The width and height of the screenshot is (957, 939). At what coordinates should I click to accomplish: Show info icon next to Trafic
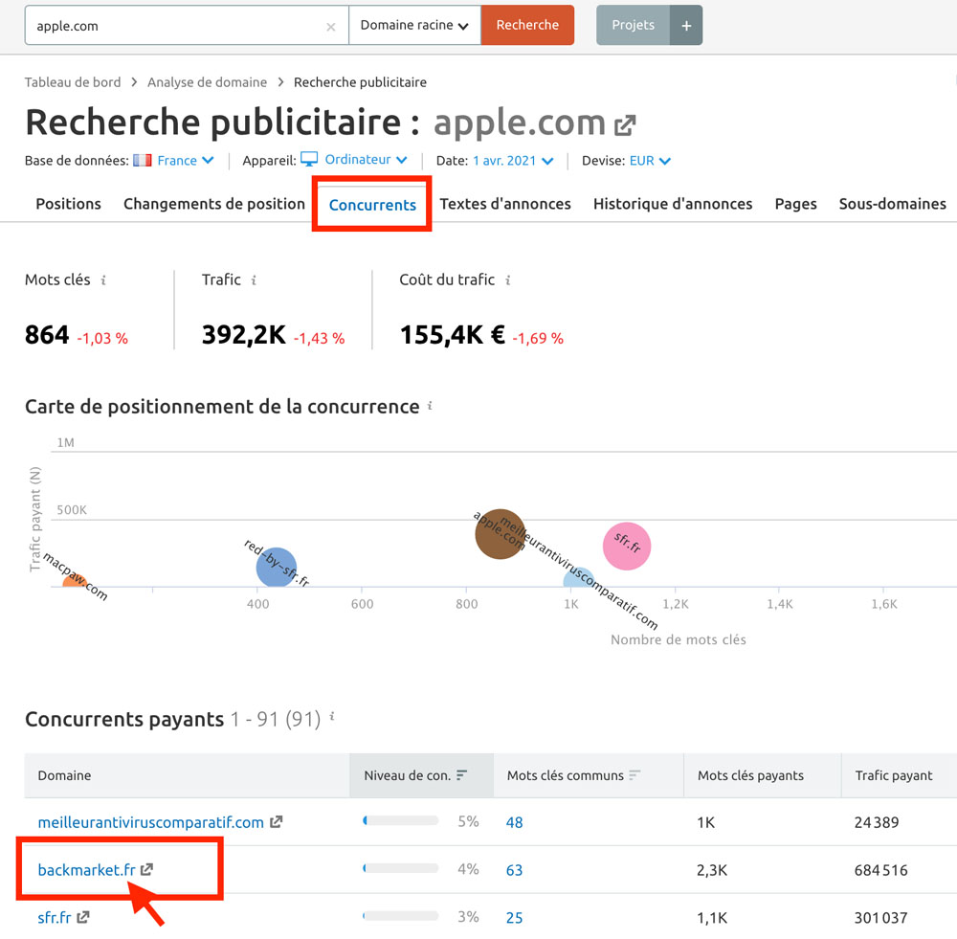(254, 280)
